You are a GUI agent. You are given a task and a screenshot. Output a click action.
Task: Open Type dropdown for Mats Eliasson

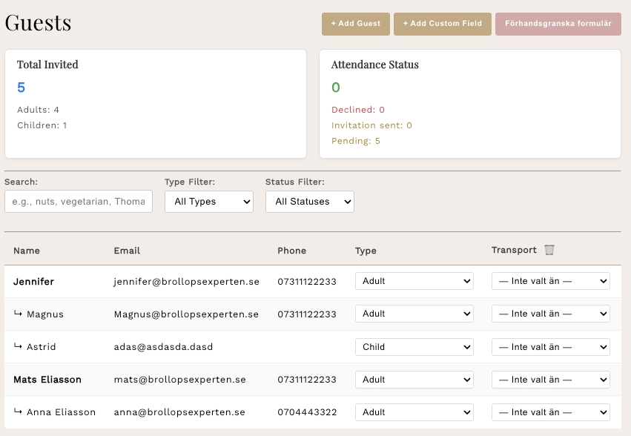(x=414, y=380)
